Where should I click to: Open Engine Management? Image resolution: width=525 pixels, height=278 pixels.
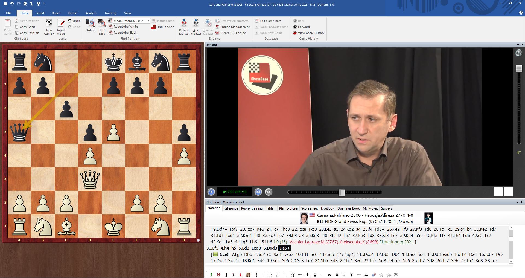click(x=232, y=27)
